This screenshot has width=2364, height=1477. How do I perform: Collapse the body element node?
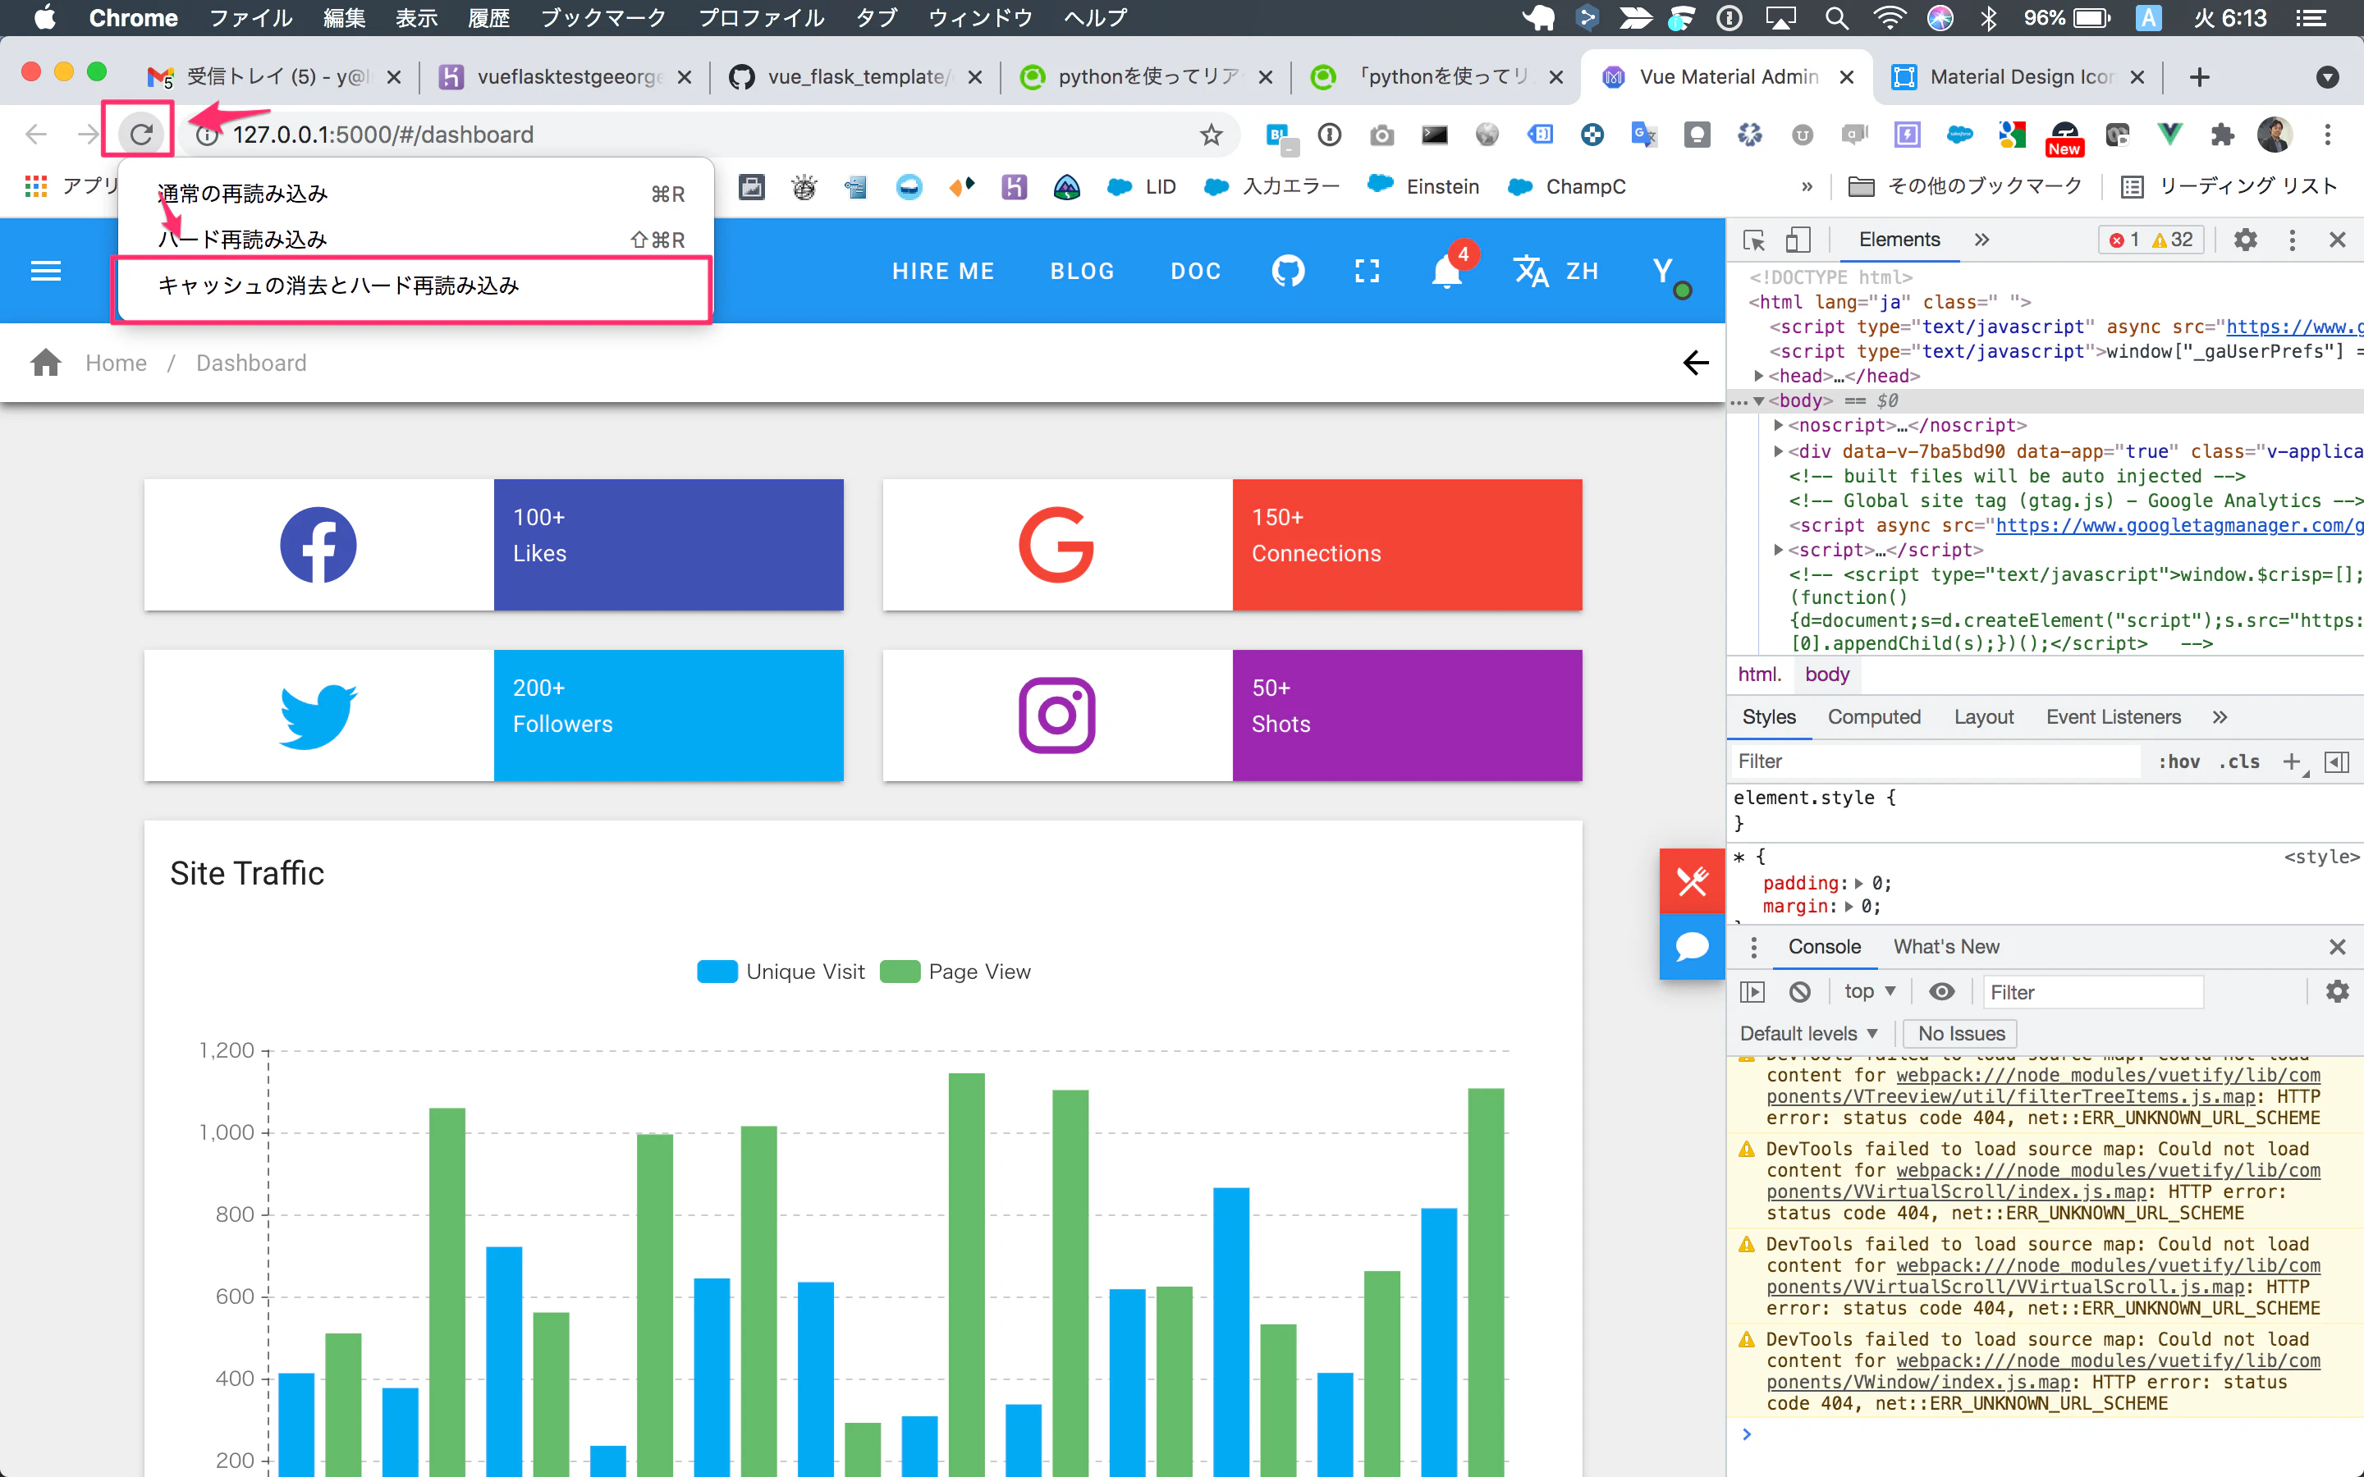point(1758,400)
